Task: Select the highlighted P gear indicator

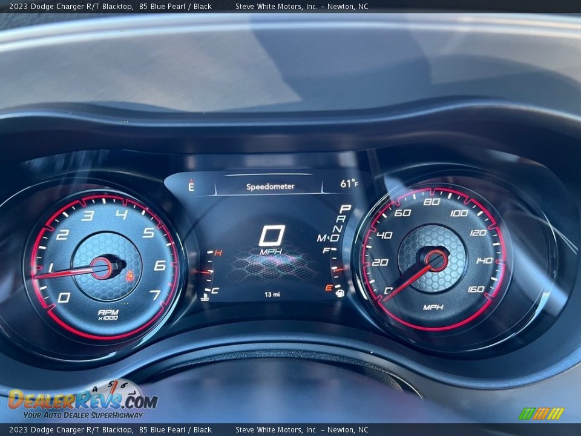Action: (x=346, y=209)
